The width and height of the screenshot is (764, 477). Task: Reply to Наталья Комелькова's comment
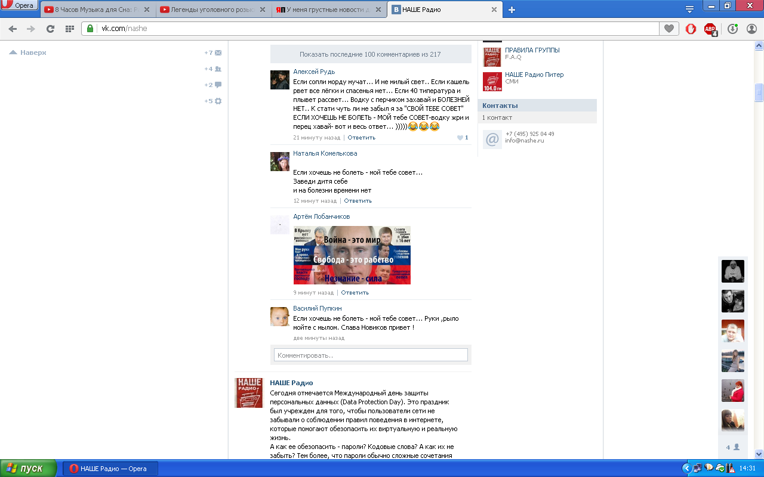coord(358,201)
